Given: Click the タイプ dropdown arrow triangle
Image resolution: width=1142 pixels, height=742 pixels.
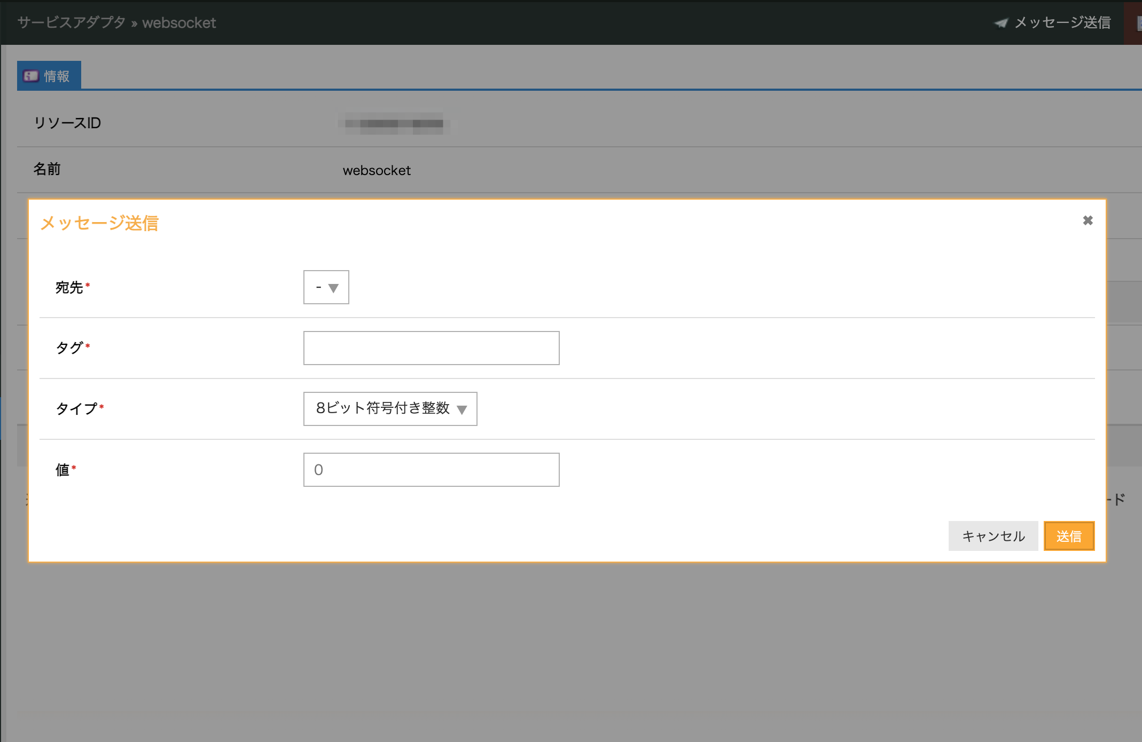Looking at the screenshot, I should point(462,410).
